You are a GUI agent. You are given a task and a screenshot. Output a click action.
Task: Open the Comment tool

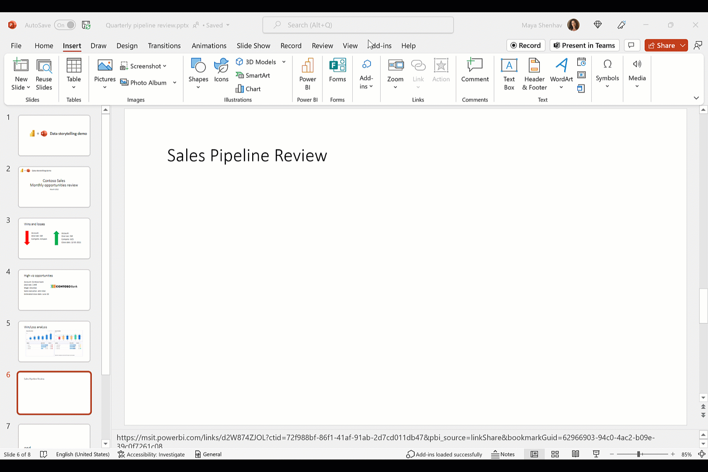tap(475, 72)
